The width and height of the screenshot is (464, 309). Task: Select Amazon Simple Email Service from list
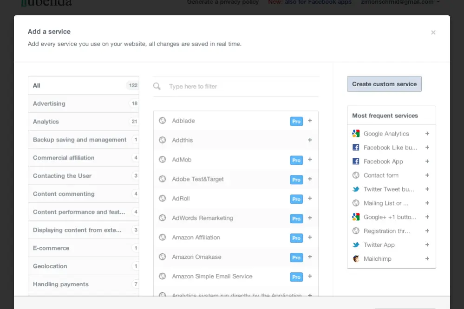pos(212,277)
